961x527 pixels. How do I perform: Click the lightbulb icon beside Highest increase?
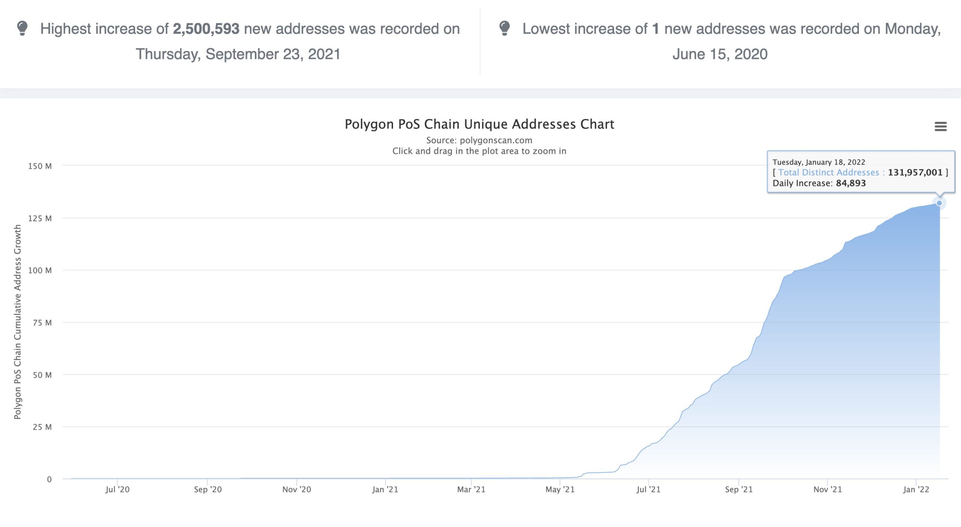pyautogui.click(x=23, y=28)
